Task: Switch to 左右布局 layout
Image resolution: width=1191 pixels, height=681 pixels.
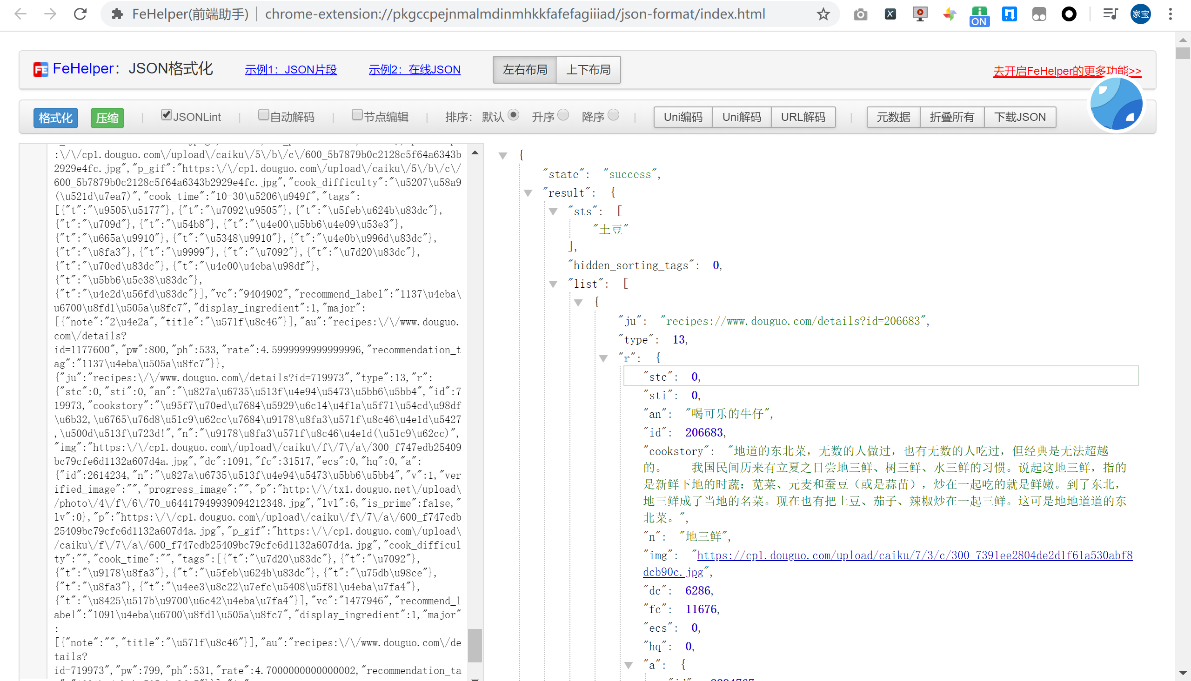Action: click(525, 70)
